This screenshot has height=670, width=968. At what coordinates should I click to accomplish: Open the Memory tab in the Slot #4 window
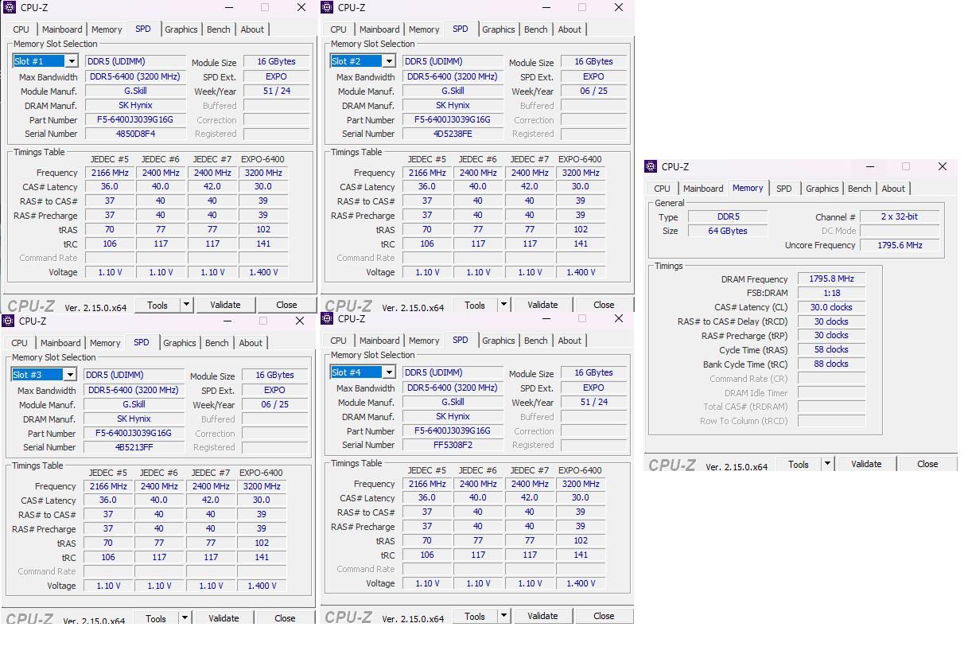pyautogui.click(x=424, y=341)
